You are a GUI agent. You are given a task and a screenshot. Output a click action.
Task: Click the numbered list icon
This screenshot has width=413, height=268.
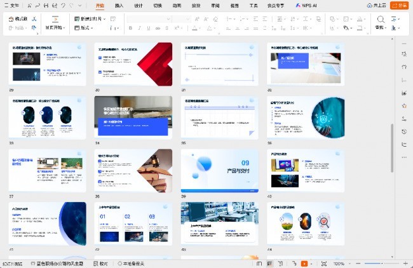pyautogui.click(x=242, y=18)
